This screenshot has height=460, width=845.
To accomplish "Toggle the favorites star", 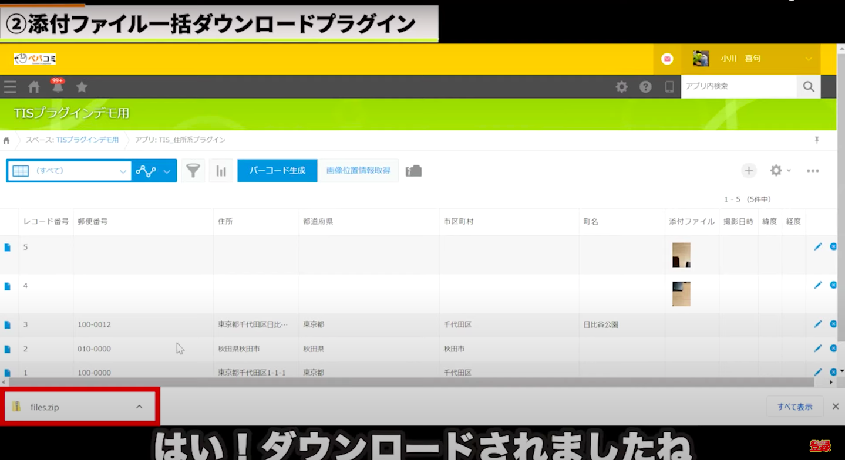I will pos(82,86).
